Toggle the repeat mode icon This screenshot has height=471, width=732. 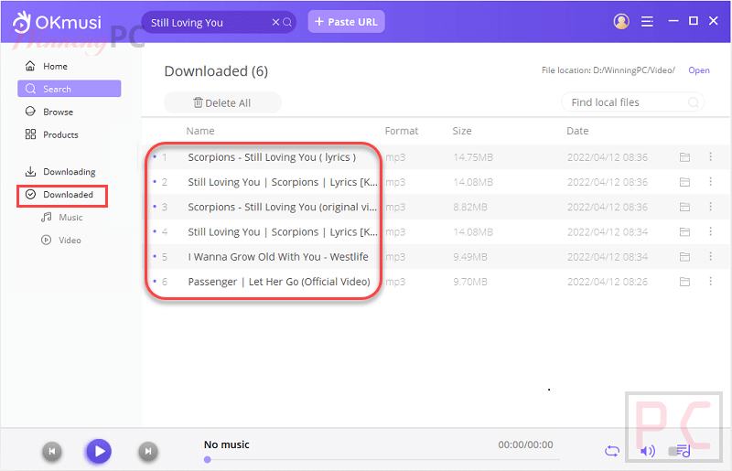pyautogui.click(x=612, y=451)
